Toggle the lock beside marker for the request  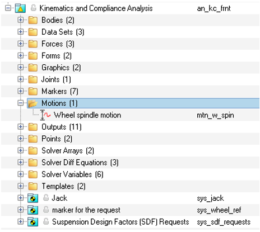tap(46, 210)
